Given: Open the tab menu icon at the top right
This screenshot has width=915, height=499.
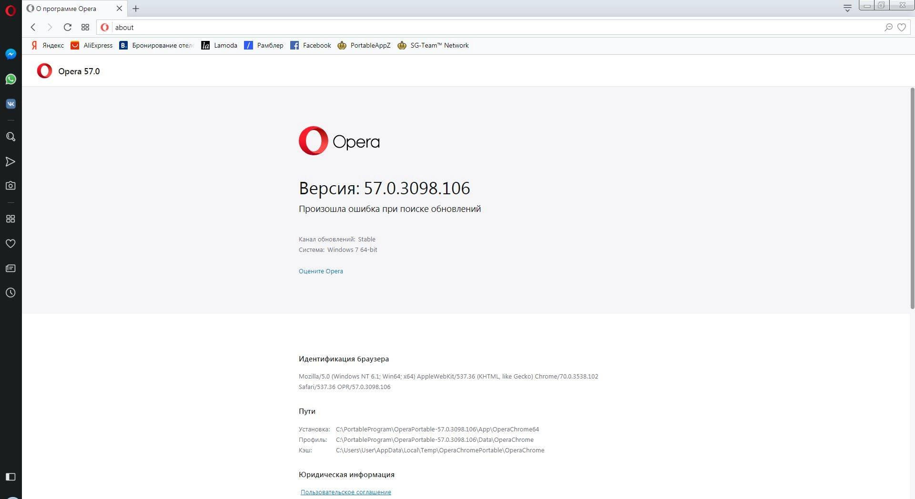Looking at the screenshot, I should 847,9.
